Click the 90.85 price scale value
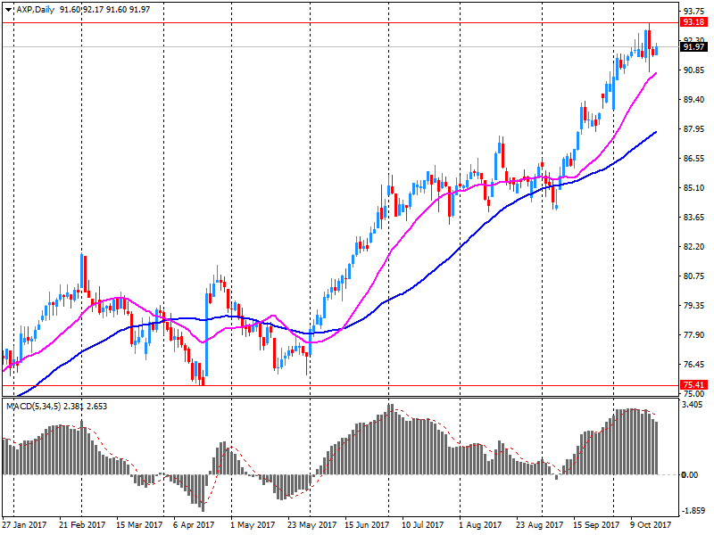 pyautogui.click(x=694, y=70)
